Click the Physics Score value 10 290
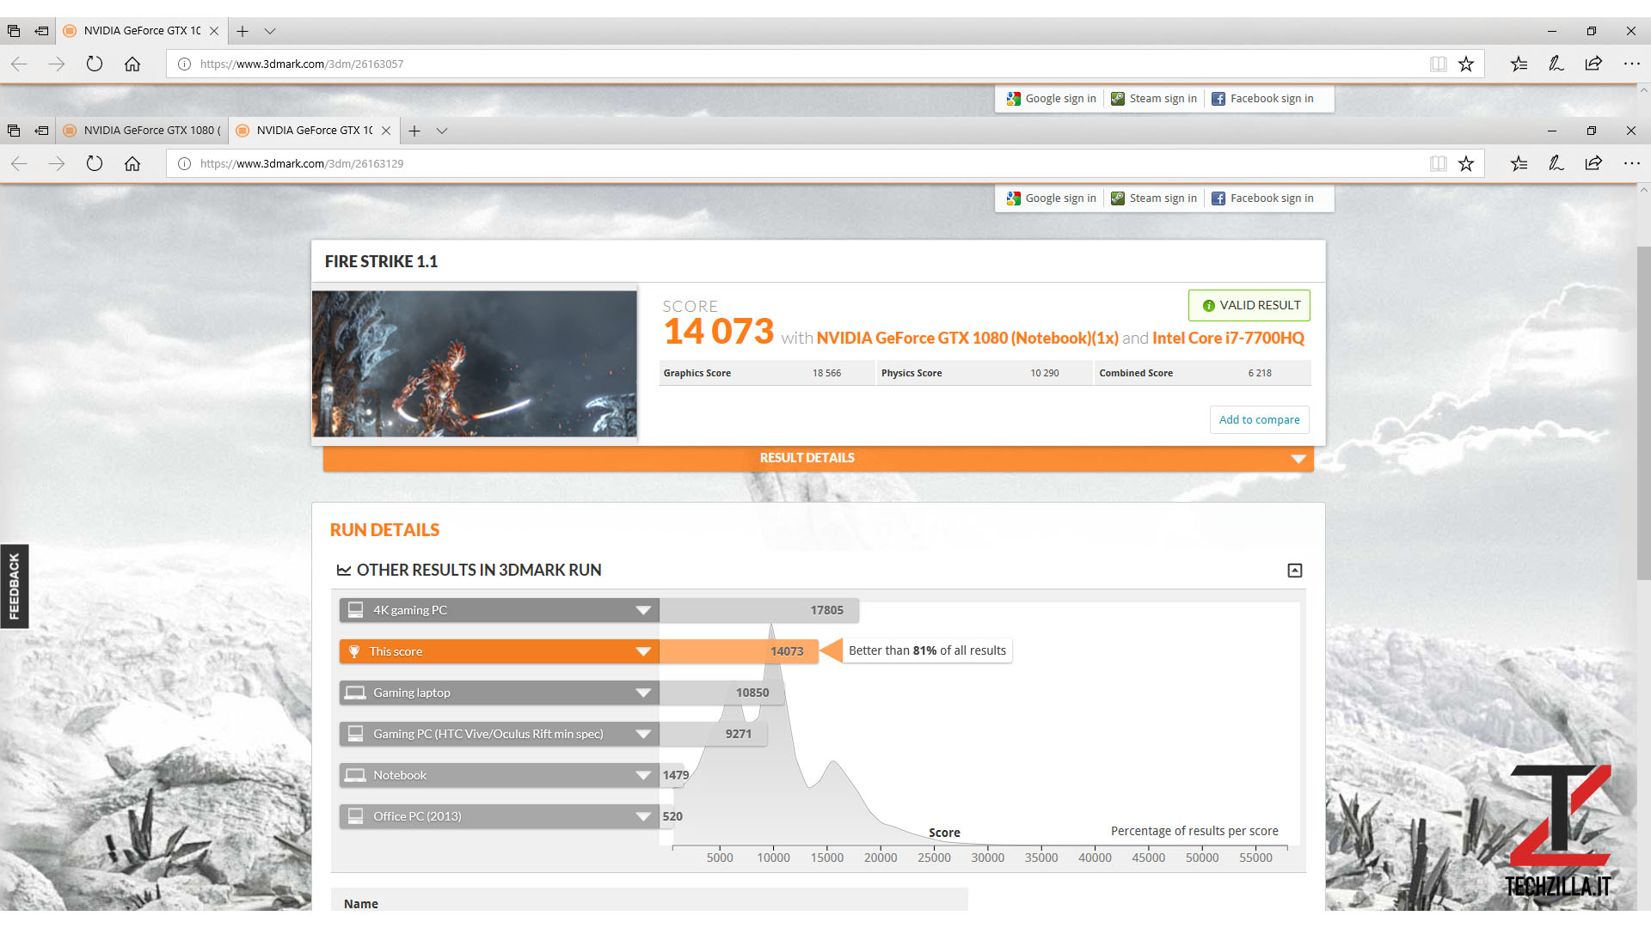Viewport: 1651px width, 928px height. [x=1045, y=373]
